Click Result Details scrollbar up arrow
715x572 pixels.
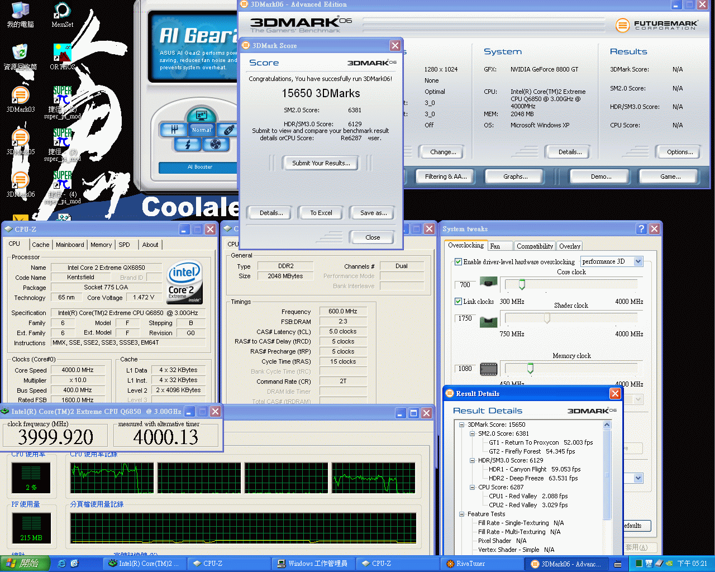[607, 425]
